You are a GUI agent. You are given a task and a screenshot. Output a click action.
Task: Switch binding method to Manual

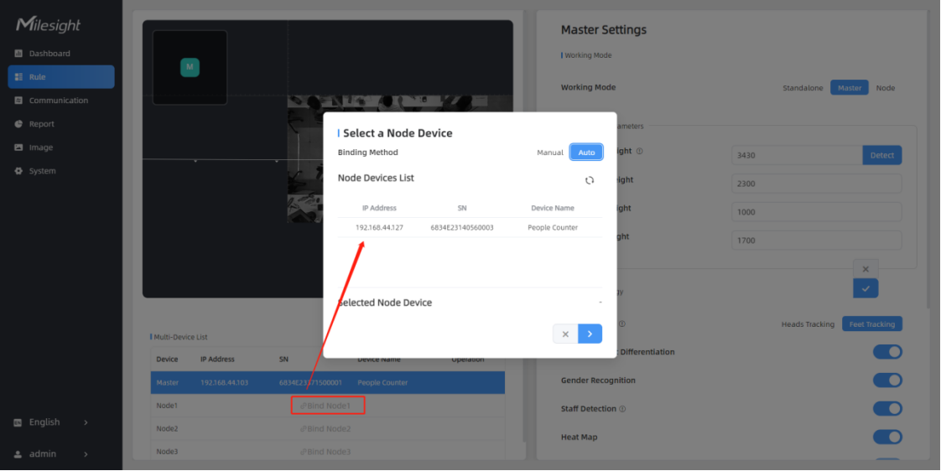(550, 153)
